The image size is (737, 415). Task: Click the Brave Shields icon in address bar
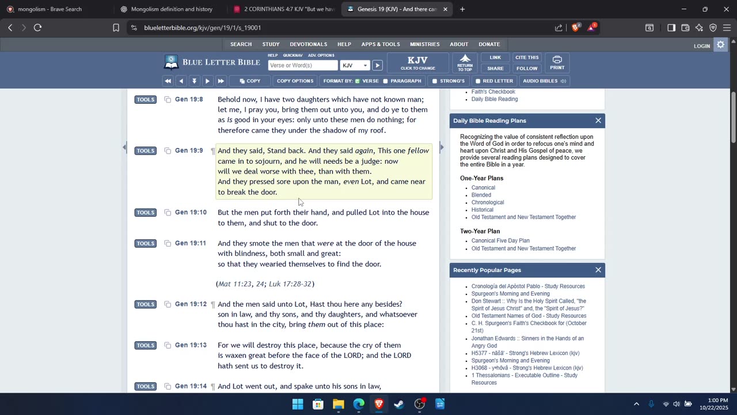click(575, 28)
